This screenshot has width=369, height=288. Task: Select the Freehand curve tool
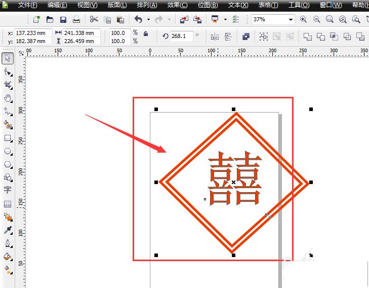pos(8,111)
